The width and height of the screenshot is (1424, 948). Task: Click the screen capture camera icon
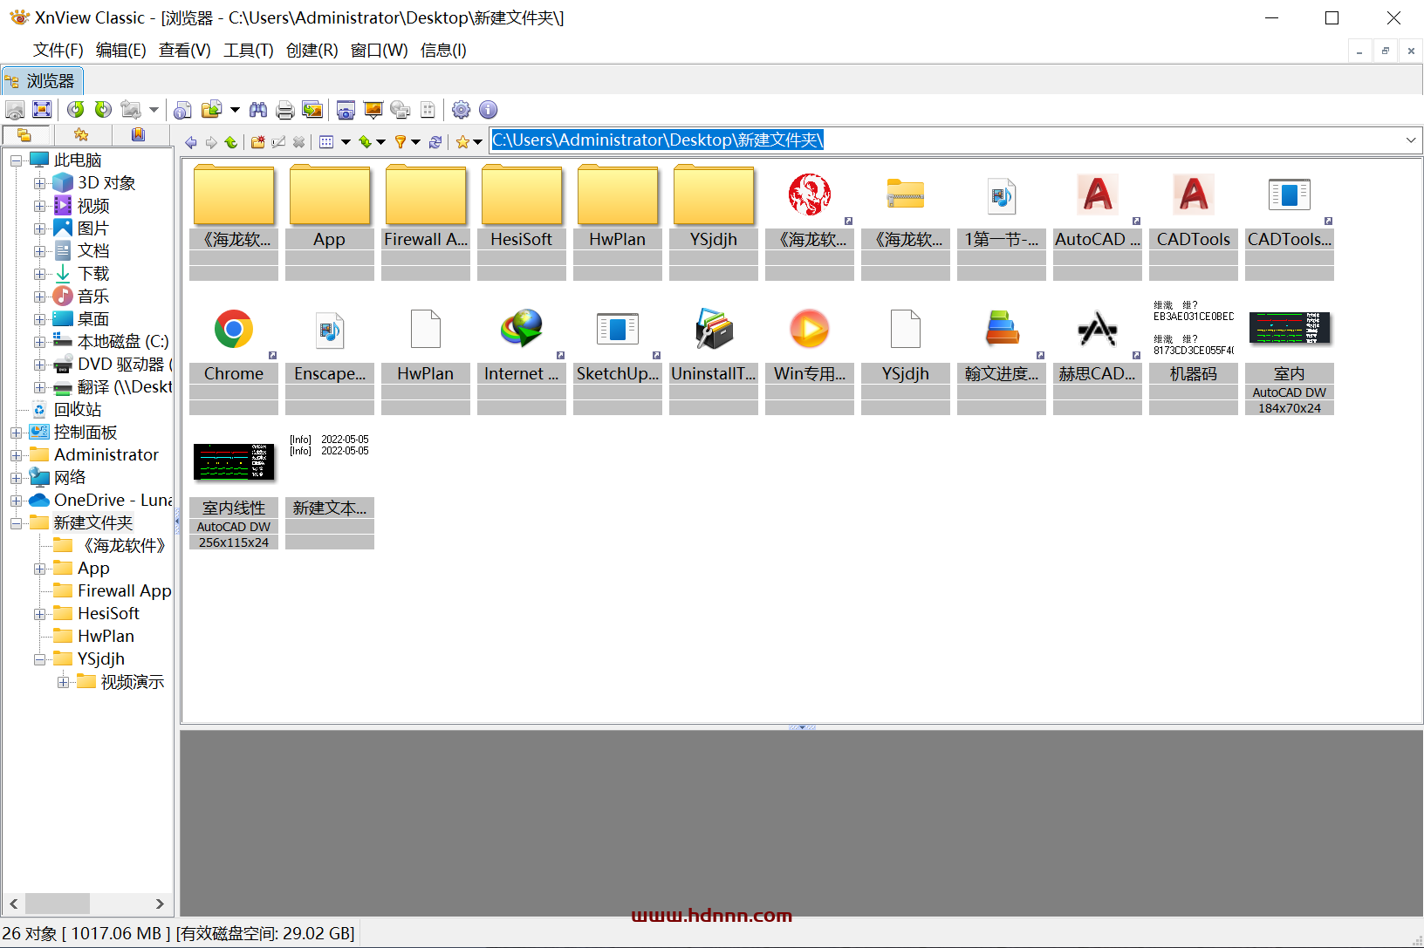(x=346, y=110)
